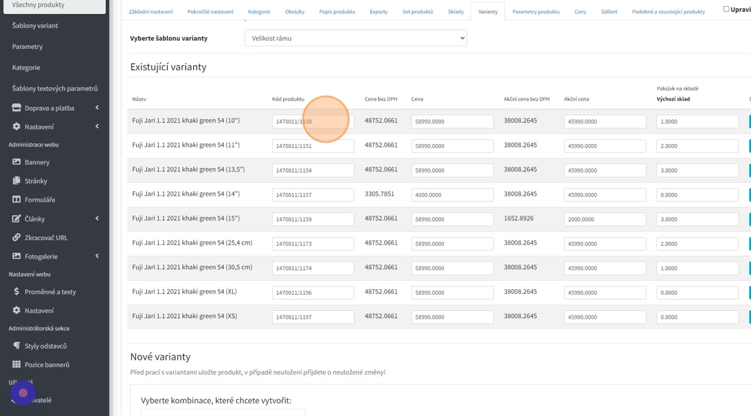
Task: Switch to the Parametry produktu tab
Action: point(536,12)
